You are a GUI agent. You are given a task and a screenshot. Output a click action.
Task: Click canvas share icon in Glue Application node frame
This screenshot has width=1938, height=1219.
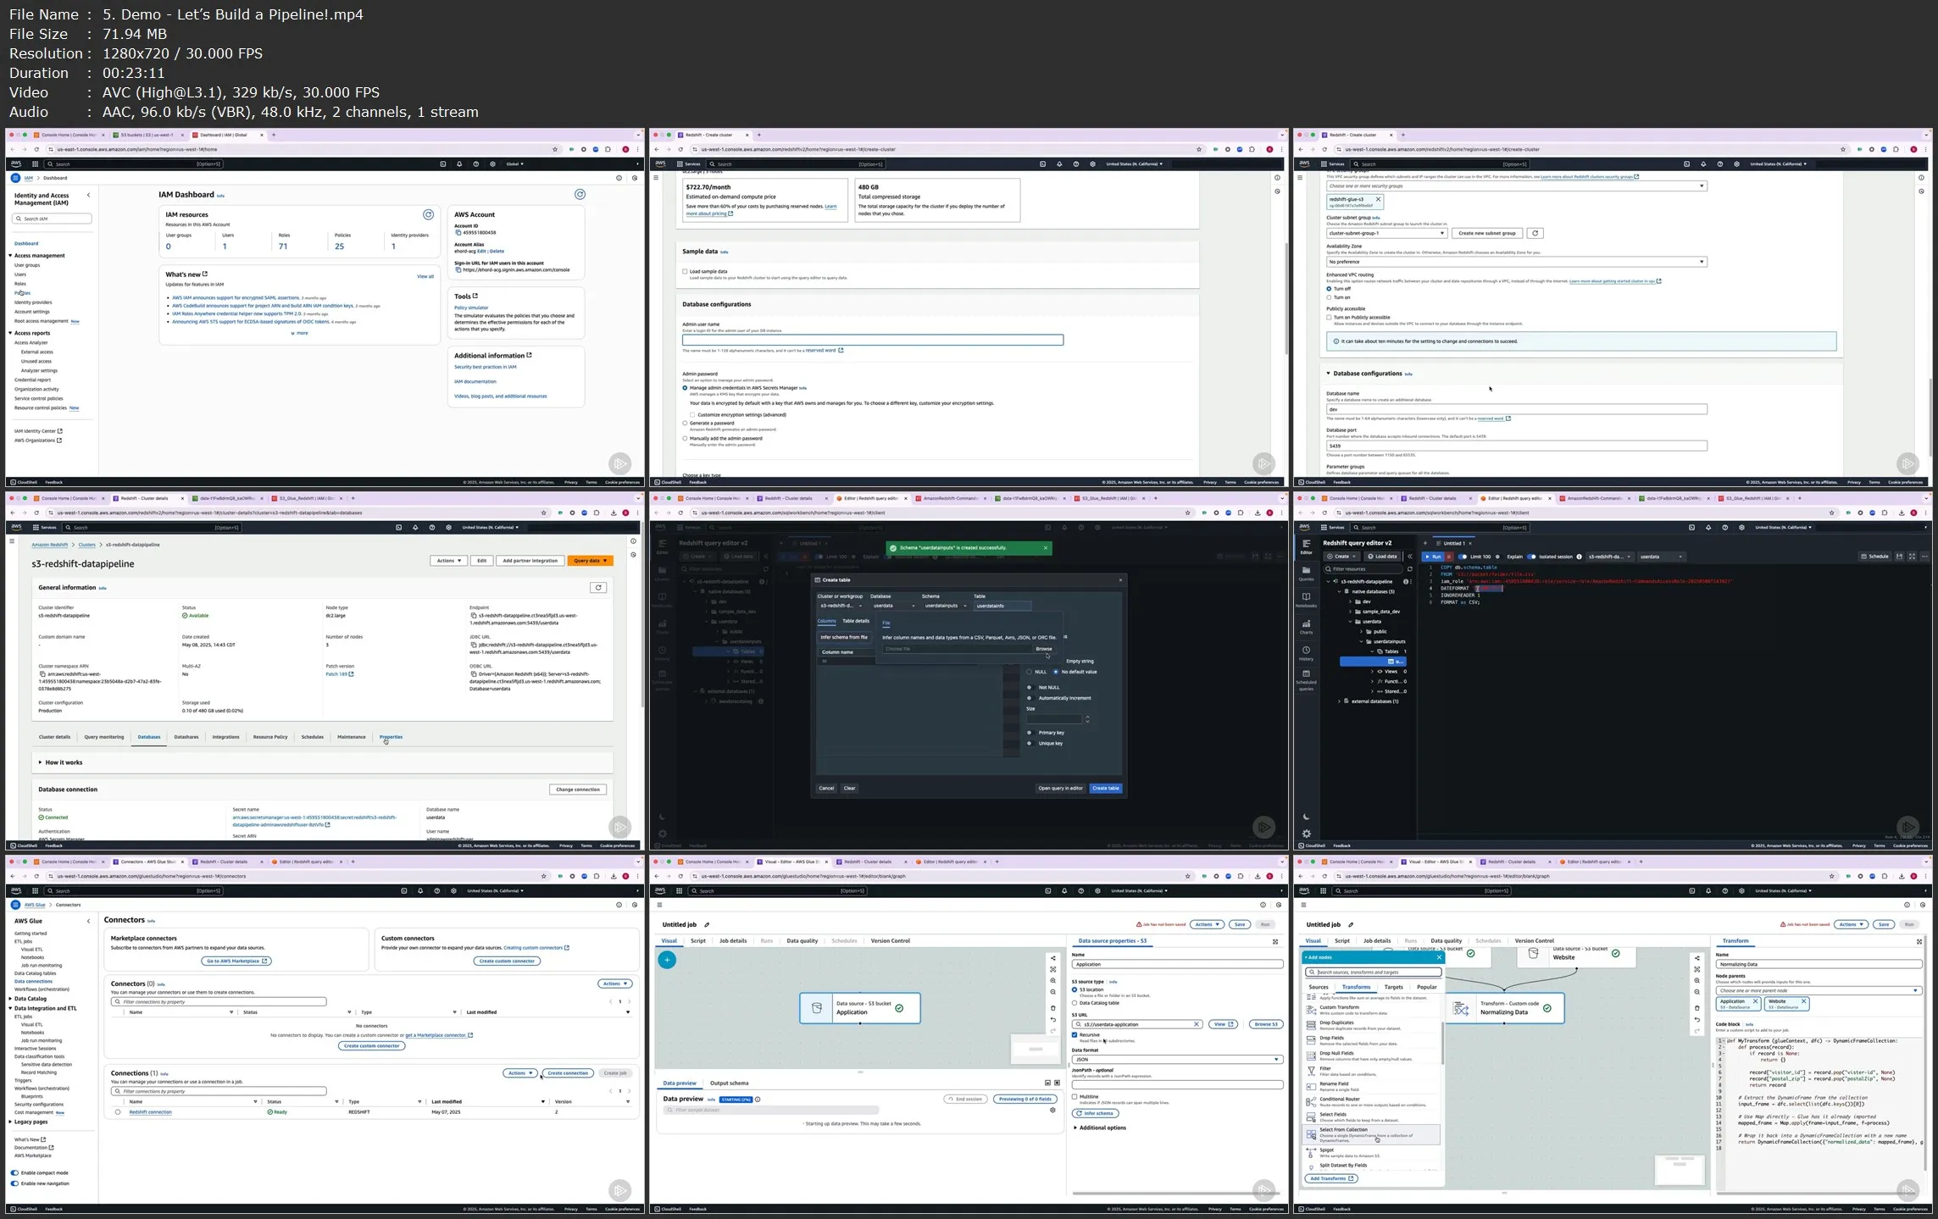click(x=1053, y=959)
